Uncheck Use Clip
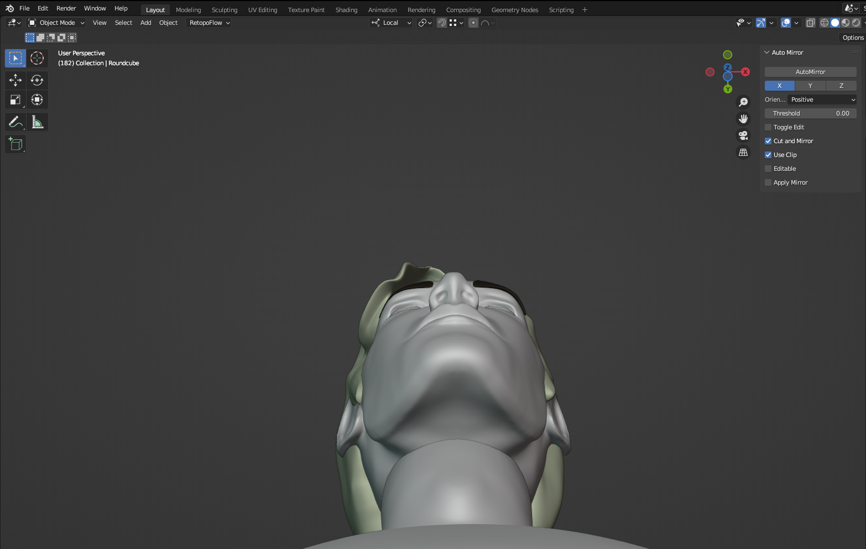The width and height of the screenshot is (866, 549). point(768,155)
